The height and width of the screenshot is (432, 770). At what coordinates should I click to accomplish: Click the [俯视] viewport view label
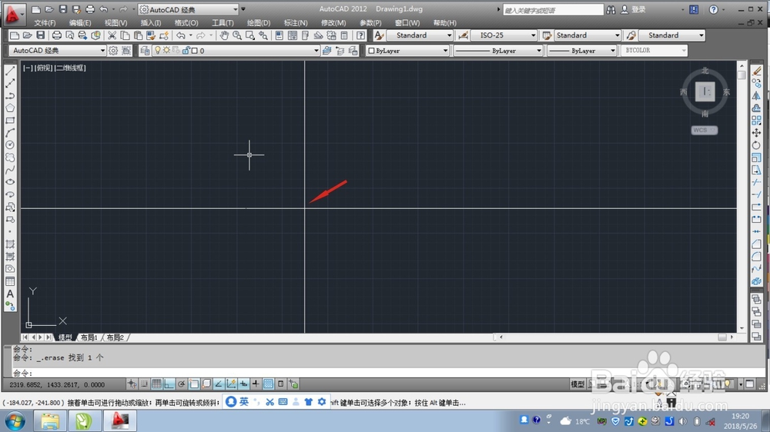(43, 68)
